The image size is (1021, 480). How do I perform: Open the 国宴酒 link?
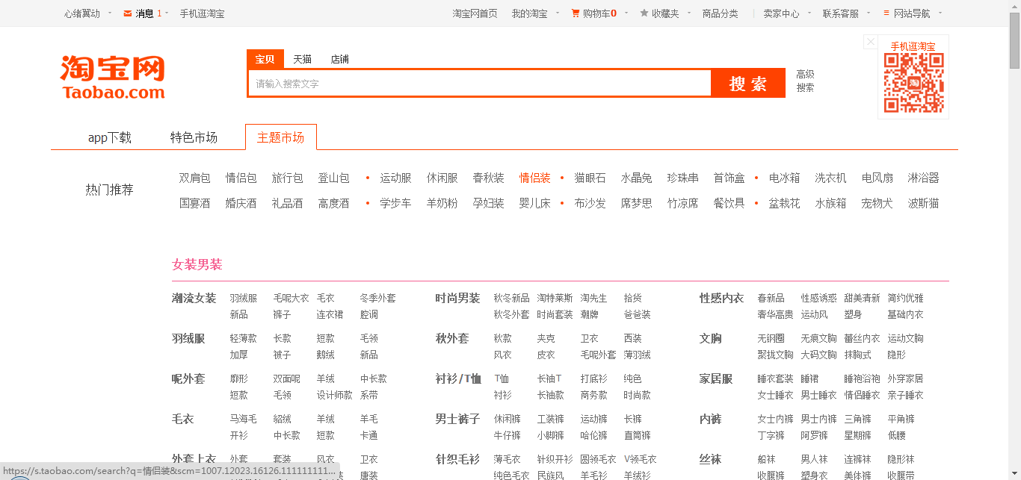click(x=194, y=203)
